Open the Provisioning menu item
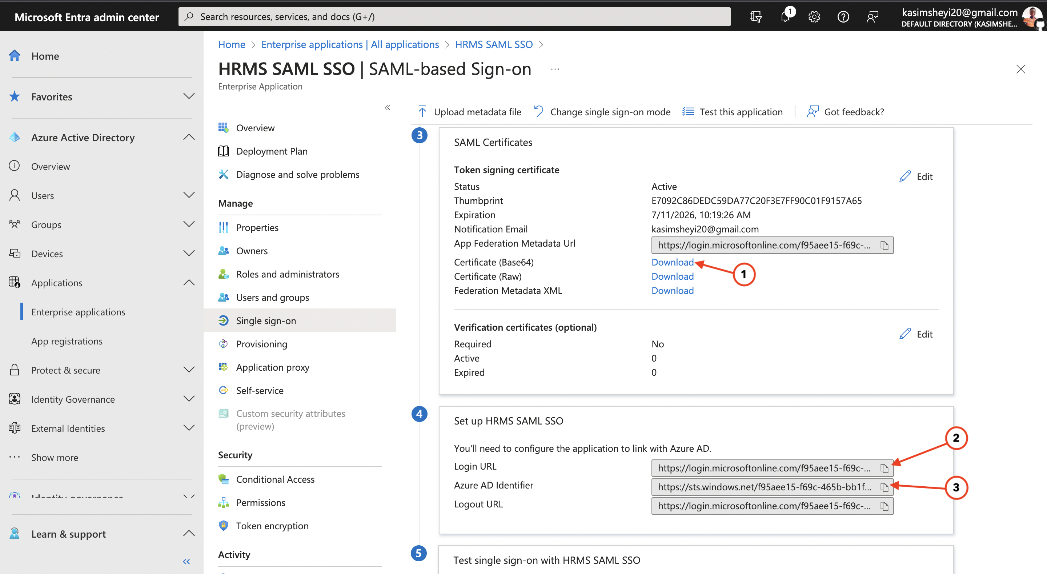The height and width of the screenshot is (574, 1047). click(x=261, y=344)
